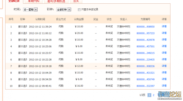Switch to the 追号/多期机选 tab

[56, 1]
